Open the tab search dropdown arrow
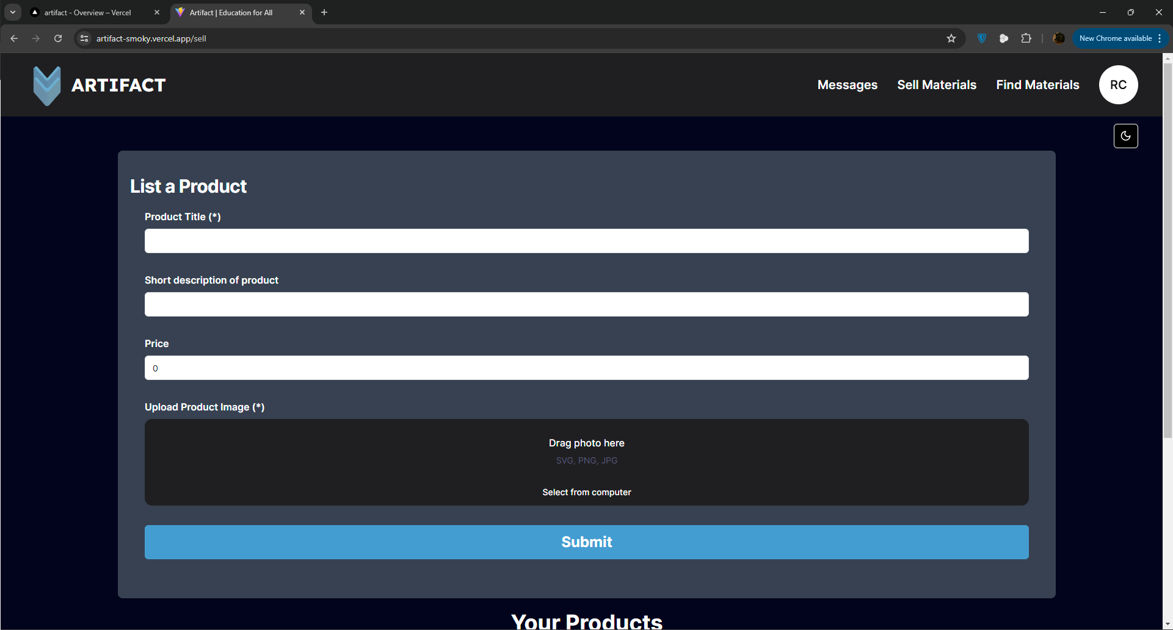Image resolution: width=1173 pixels, height=630 pixels. click(13, 12)
